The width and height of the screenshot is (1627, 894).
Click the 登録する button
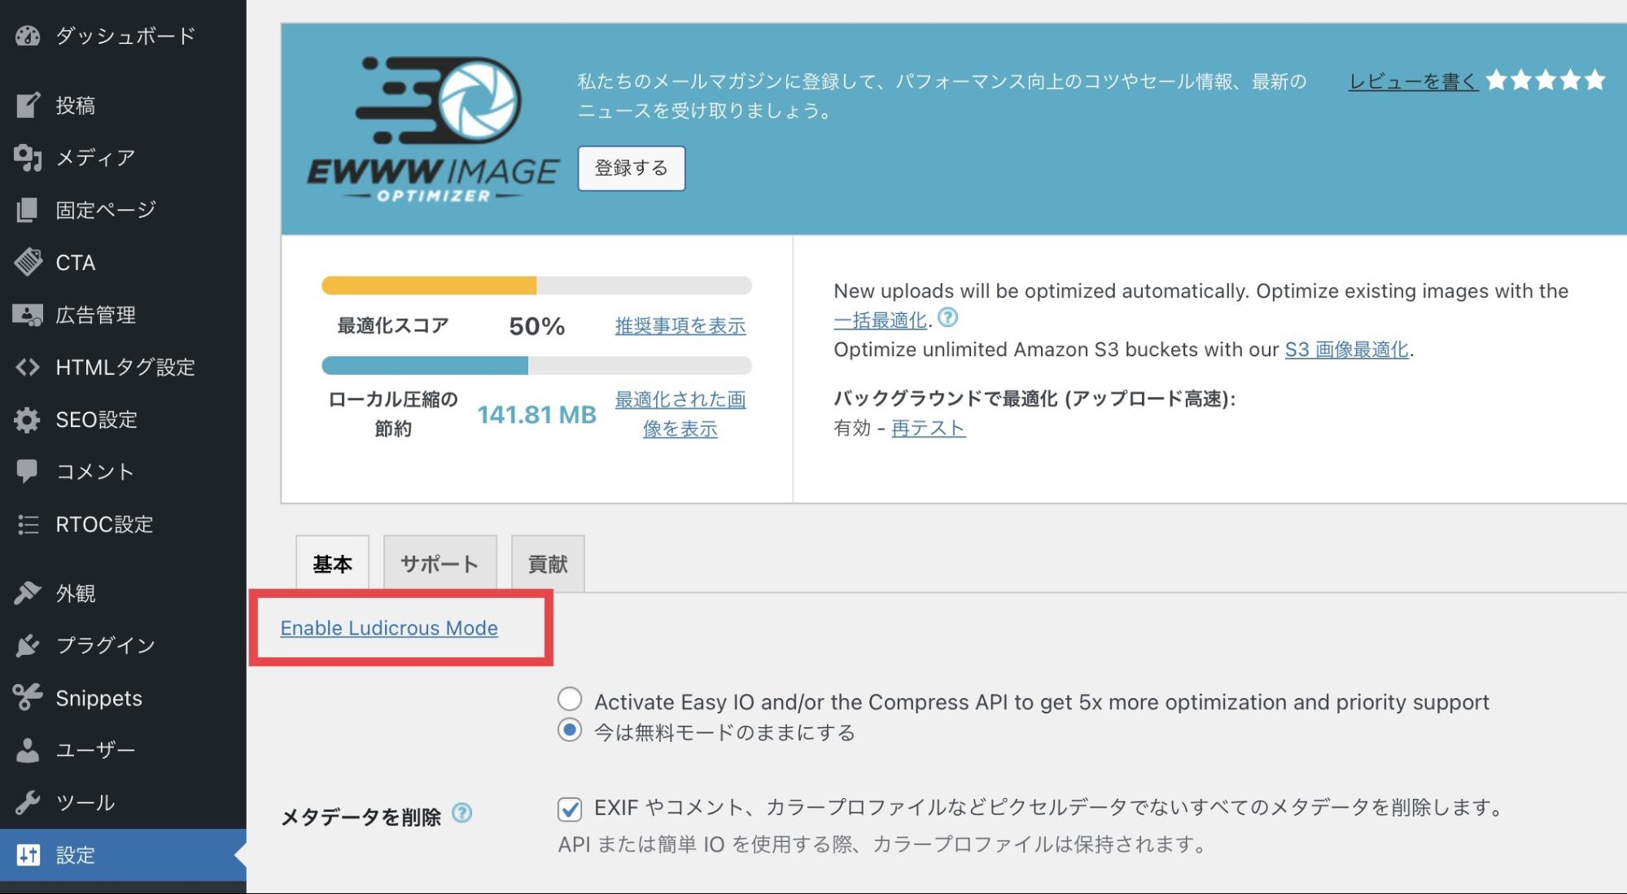(632, 168)
